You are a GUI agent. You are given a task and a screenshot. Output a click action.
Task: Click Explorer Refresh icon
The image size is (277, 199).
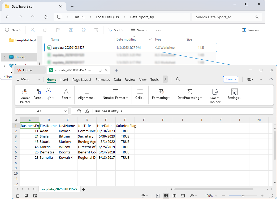46,17
